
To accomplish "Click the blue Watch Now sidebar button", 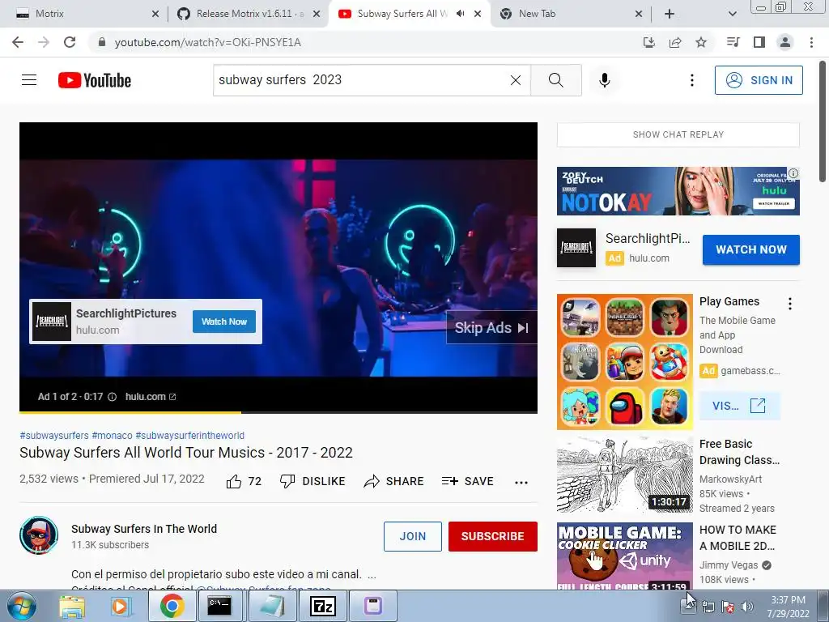I will pos(750,249).
